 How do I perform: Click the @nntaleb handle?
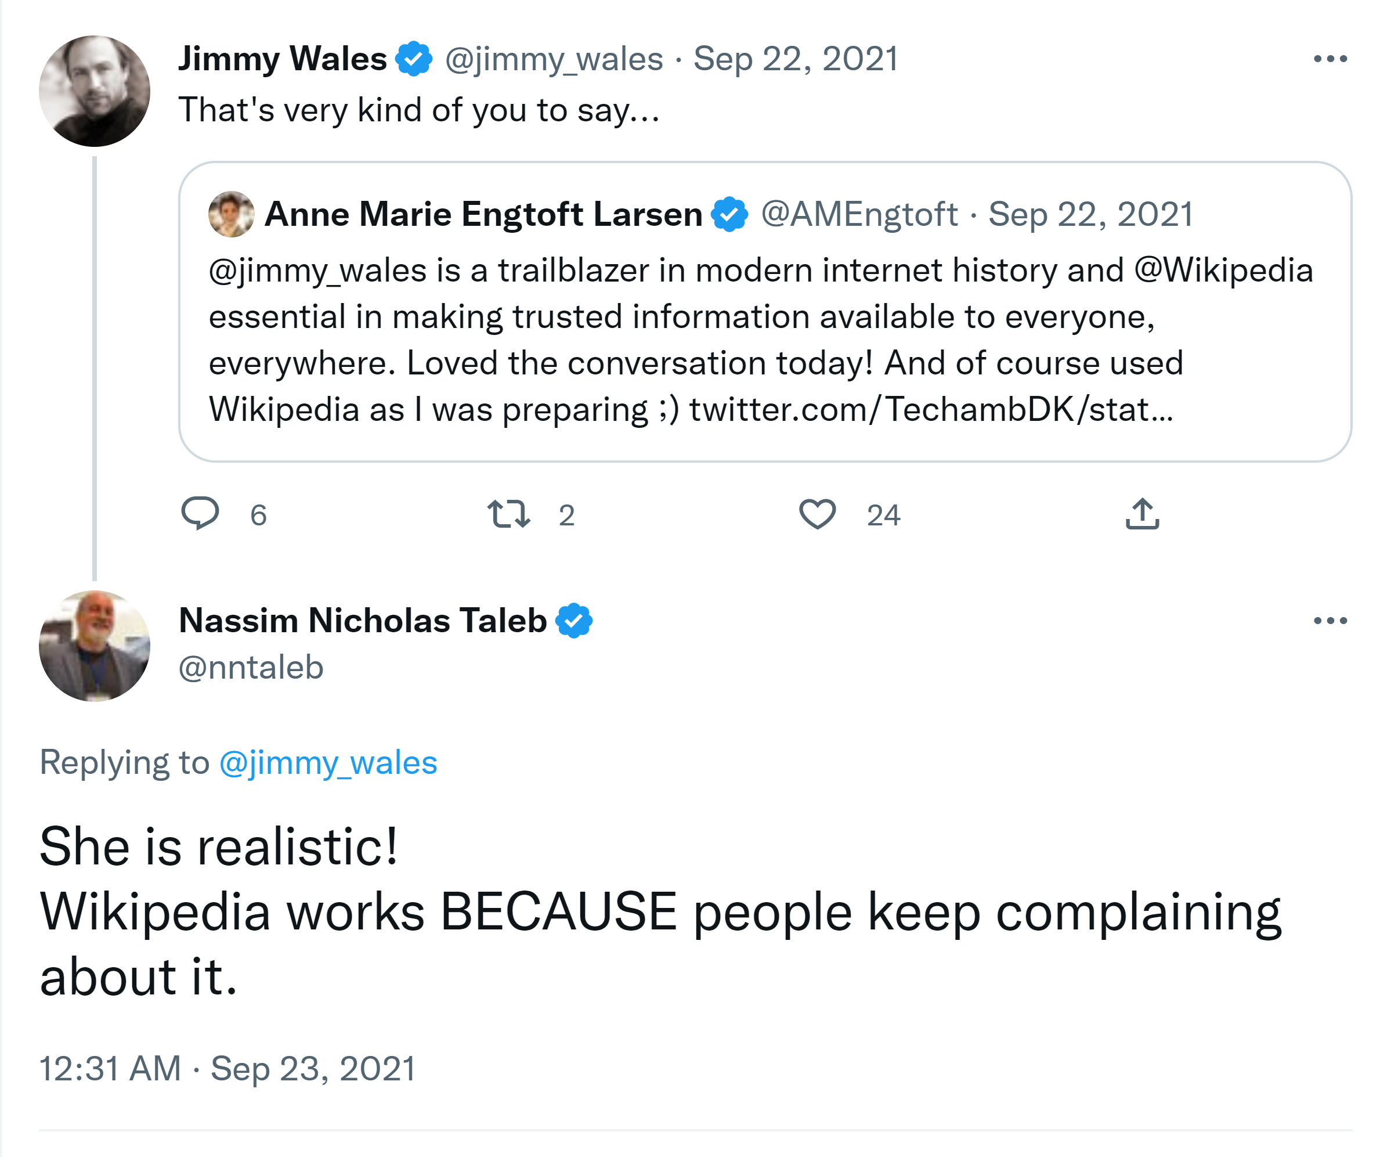coord(251,668)
